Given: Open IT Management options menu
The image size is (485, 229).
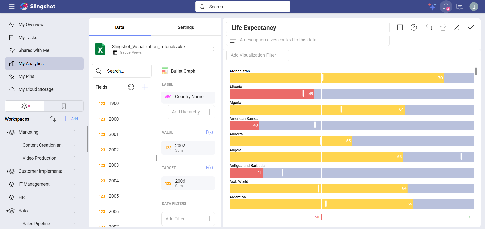Looking at the screenshot, I should (75, 184).
